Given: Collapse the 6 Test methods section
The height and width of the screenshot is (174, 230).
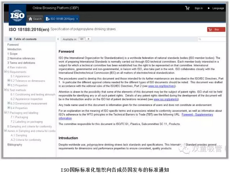Looking at the screenshot, I should [5, 90].
